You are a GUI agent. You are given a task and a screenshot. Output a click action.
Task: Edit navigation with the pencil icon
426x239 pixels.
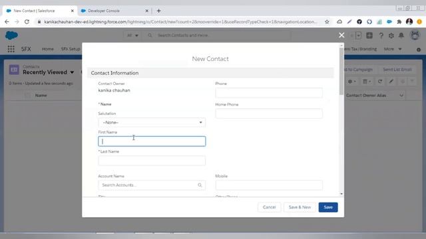(x=419, y=50)
